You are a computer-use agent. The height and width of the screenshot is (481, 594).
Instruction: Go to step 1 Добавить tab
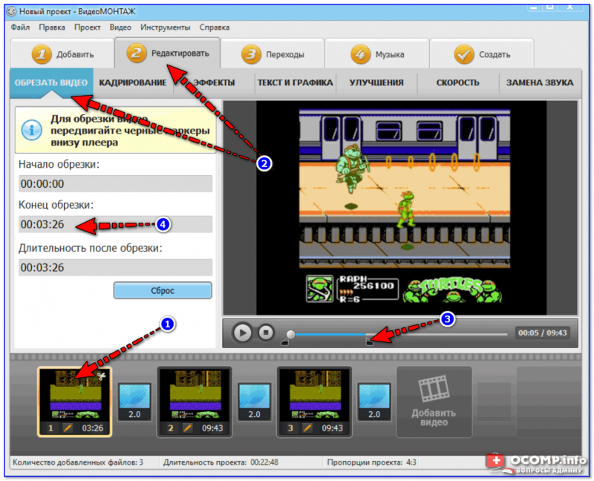point(62,54)
